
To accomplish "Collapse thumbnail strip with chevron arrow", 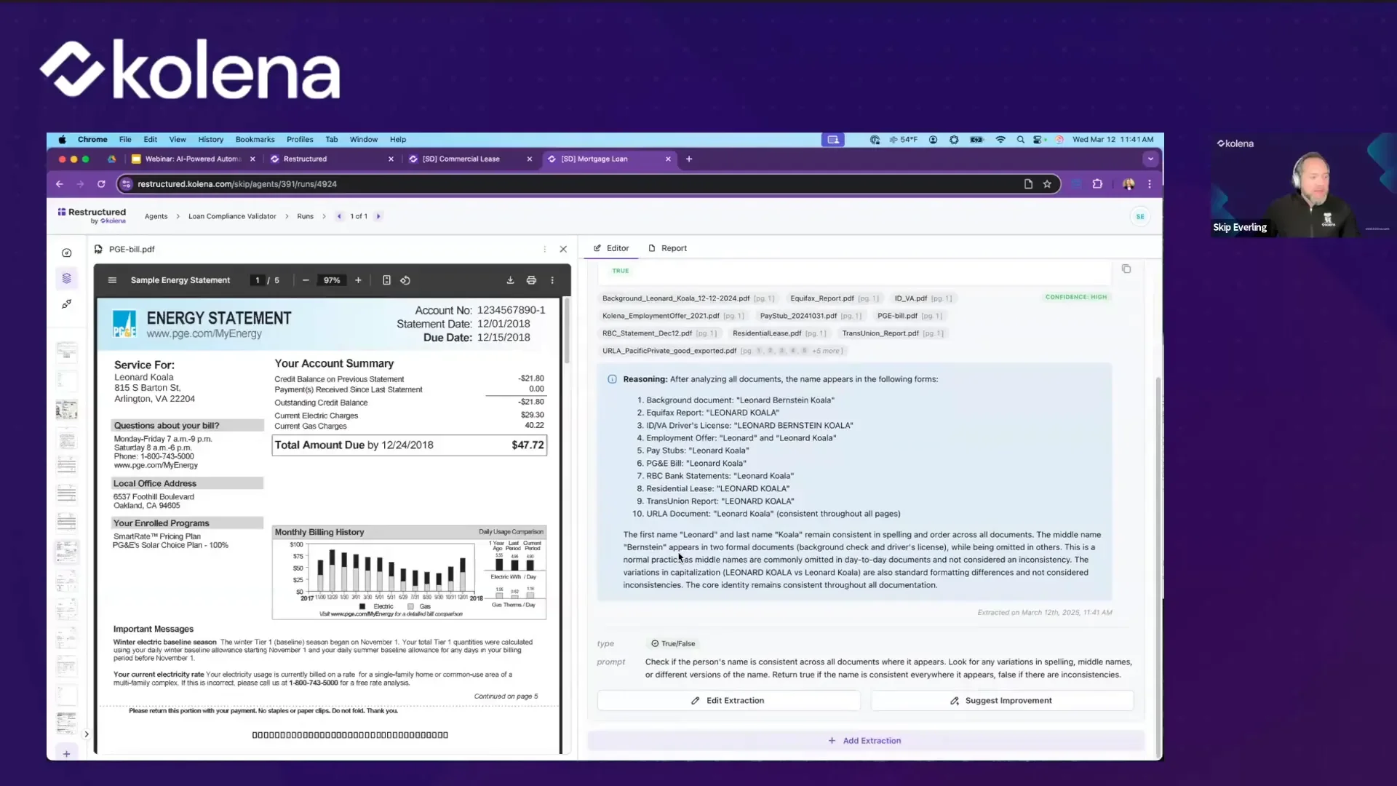I will [86, 734].
